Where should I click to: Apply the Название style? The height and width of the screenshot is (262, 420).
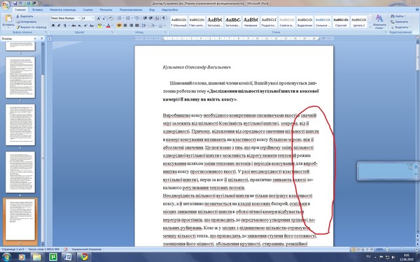click(x=251, y=22)
